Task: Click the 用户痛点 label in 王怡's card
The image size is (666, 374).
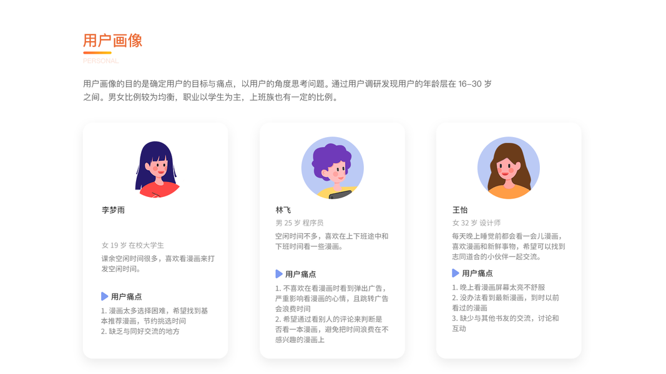Action: tap(477, 274)
